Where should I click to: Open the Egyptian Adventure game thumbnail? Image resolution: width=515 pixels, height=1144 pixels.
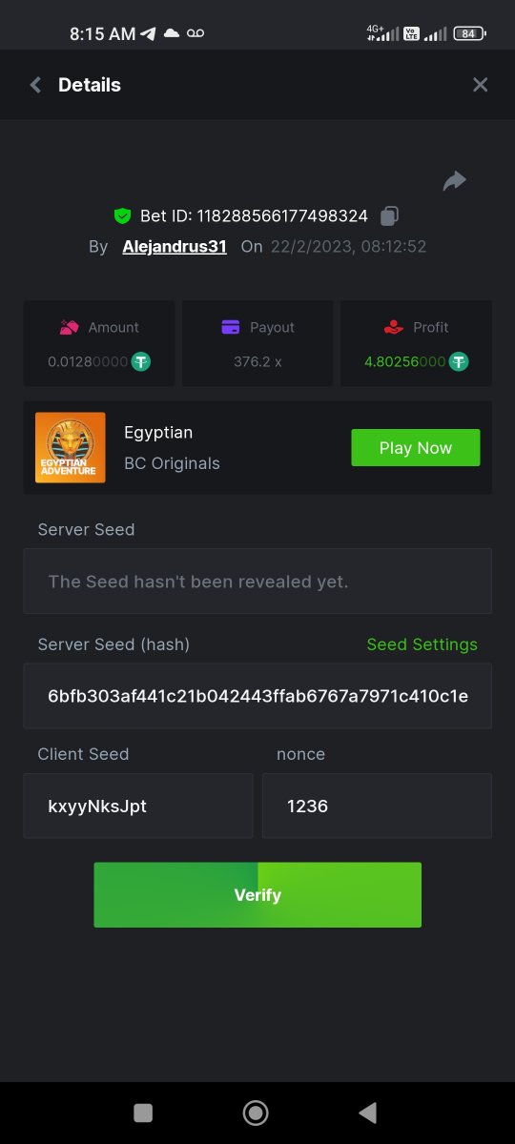[71, 447]
